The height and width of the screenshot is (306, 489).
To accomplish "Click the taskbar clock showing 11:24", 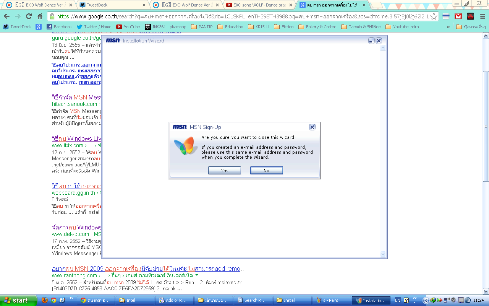I will click(478, 300).
